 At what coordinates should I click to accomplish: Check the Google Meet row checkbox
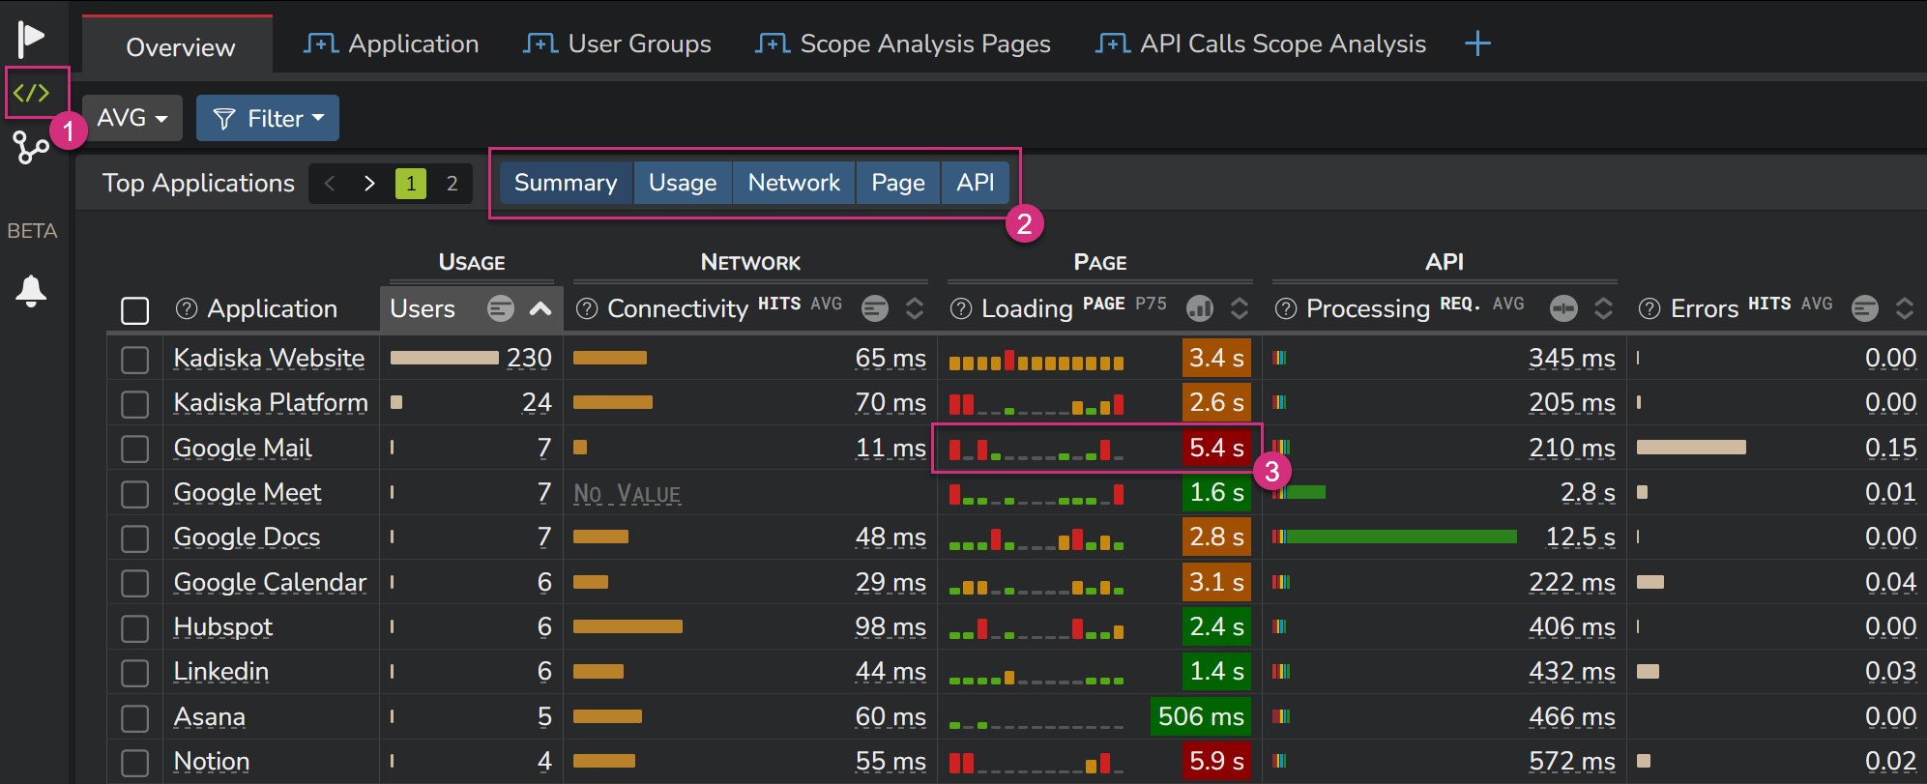(x=135, y=494)
